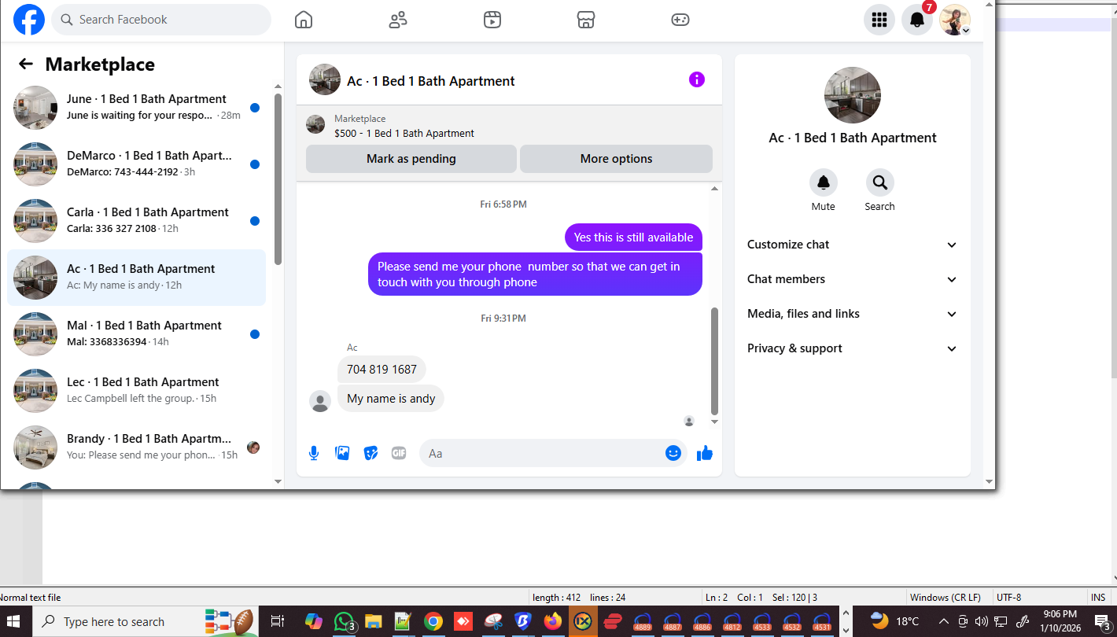Viewport: 1117px width, 637px height.
Task: Click 'UTF-8' encoding in editor status bar
Action: [x=1008, y=598]
